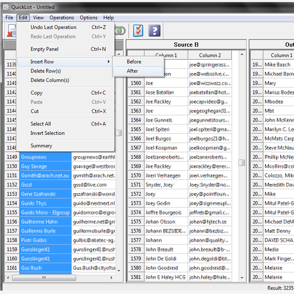Open the help question mark icon

pos(155,31)
